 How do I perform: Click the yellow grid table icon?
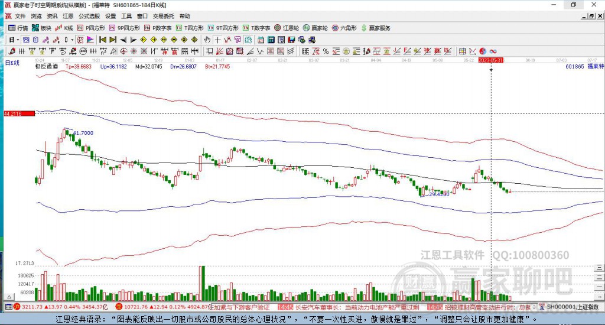[x=462, y=51]
